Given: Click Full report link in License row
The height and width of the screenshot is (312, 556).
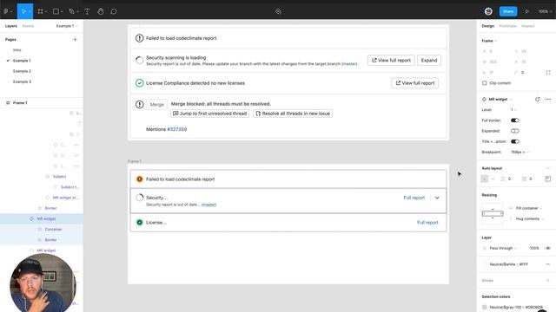Looking at the screenshot, I should [427, 223].
